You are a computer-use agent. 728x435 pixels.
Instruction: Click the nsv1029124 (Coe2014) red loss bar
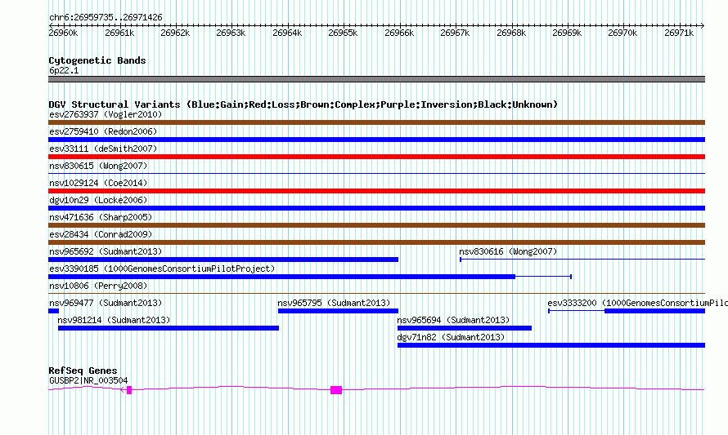click(376, 191)
